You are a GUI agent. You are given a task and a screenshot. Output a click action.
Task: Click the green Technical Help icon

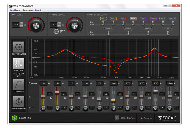point(14,118)
